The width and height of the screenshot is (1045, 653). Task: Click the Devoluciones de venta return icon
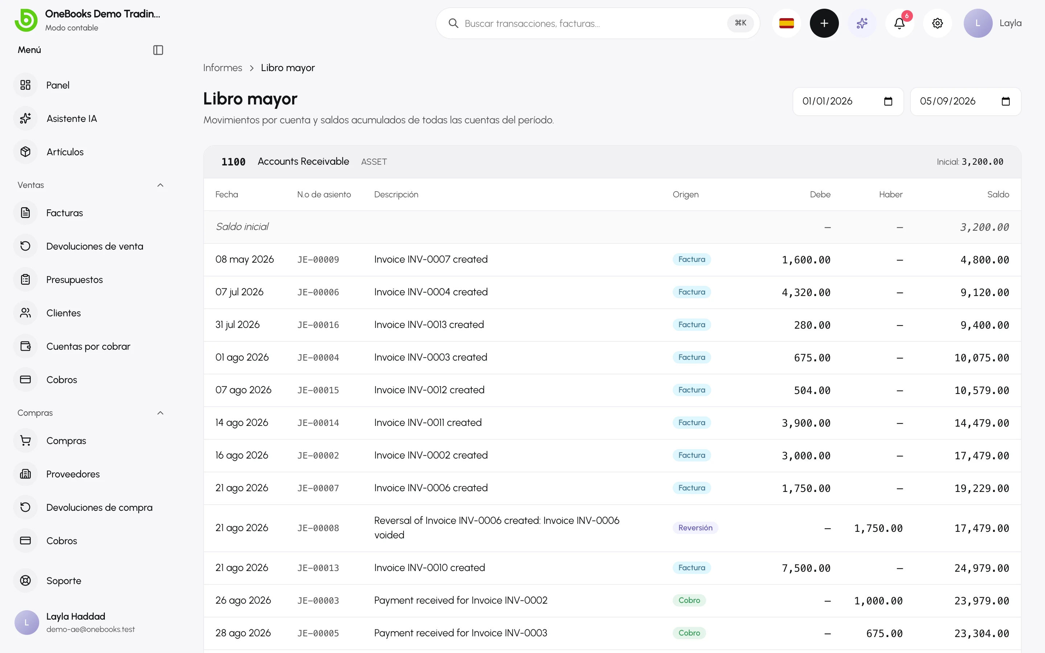pos(25,246)
